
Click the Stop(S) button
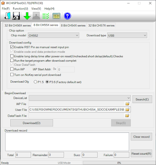click(121, 123)
